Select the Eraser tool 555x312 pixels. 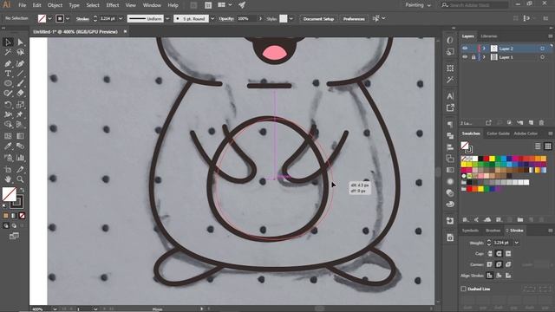point(20,94)
